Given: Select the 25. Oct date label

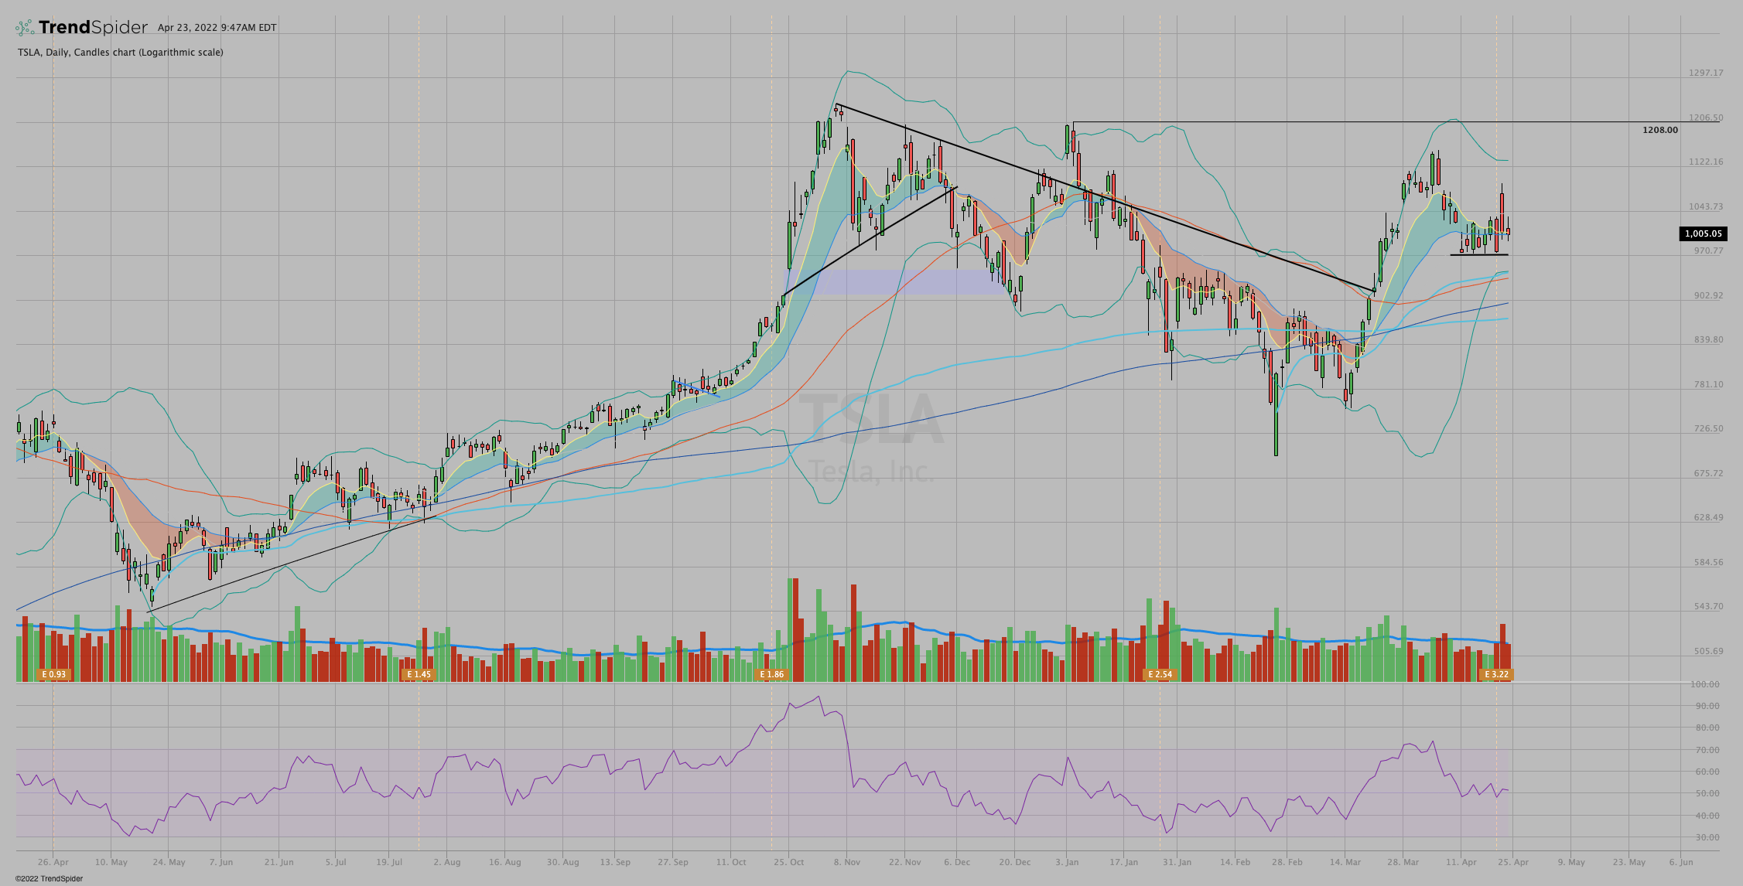Looking at the screenshot, I should [x=788, y=862].
